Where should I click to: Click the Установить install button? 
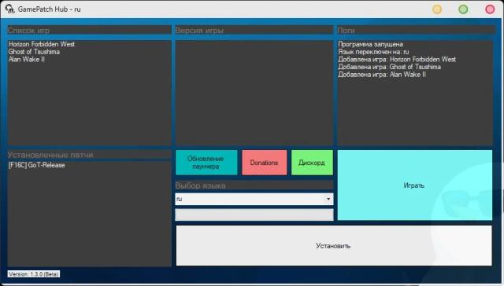coord(334,246)
